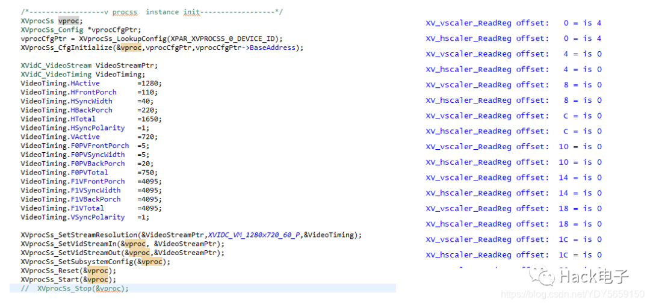The width and height of the screenshot is (650, 305).
Task: Click the VideoTiming.F1VSyncWidth =4095 line
Action: [91, 190]
